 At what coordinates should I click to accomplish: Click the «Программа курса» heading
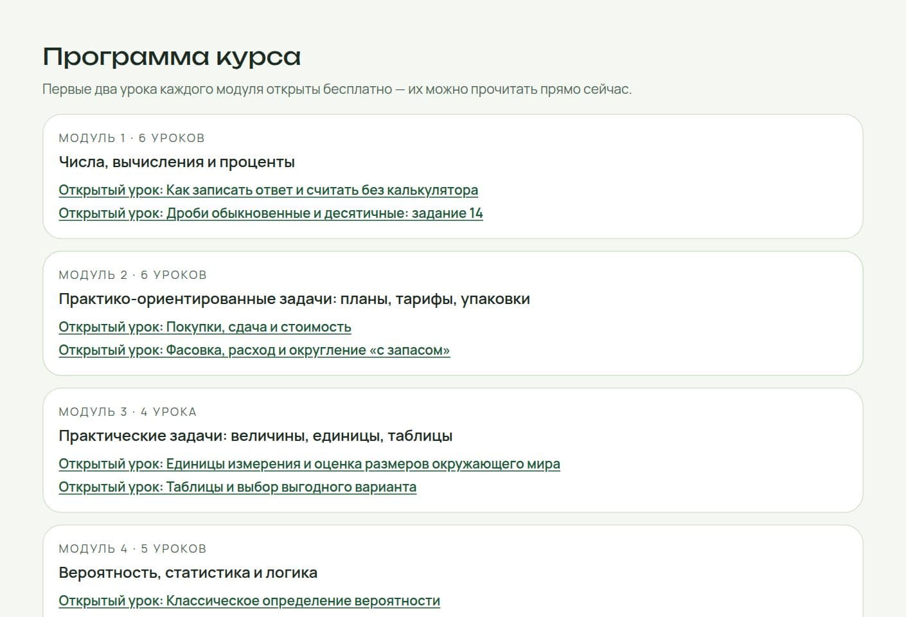tap(172, 57)
